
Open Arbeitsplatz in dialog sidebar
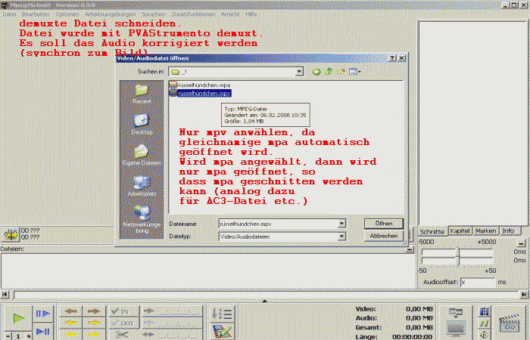pos(142,186)
